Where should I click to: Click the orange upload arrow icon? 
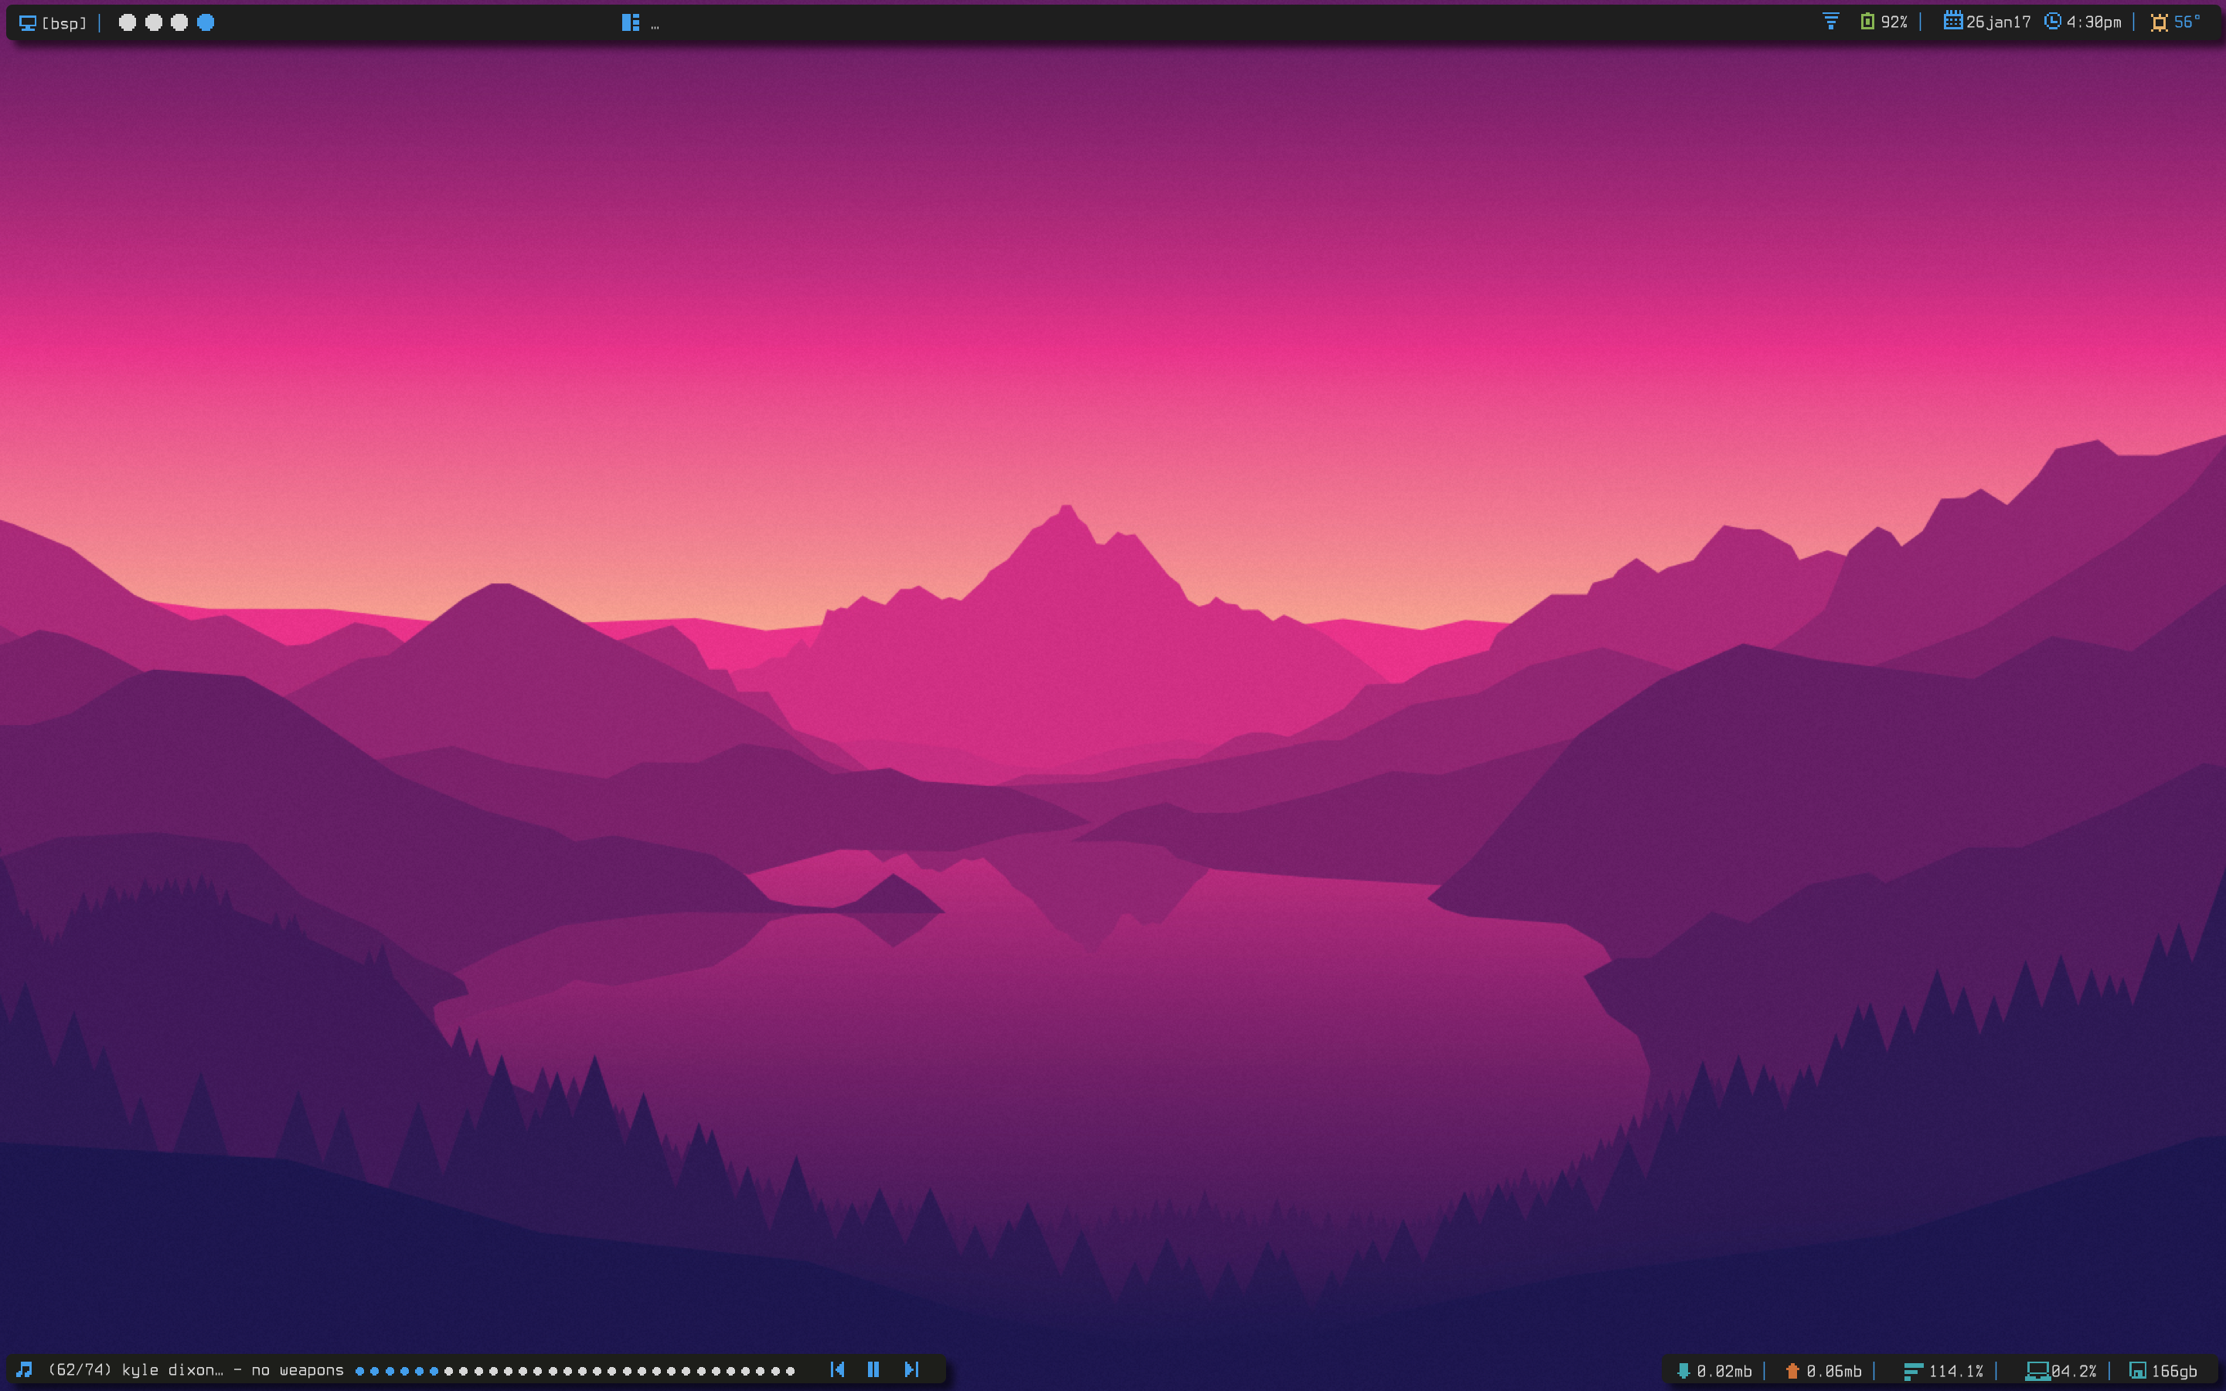(1792, 1371)
